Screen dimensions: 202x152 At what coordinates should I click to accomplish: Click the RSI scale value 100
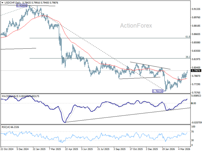pos(193,127)
